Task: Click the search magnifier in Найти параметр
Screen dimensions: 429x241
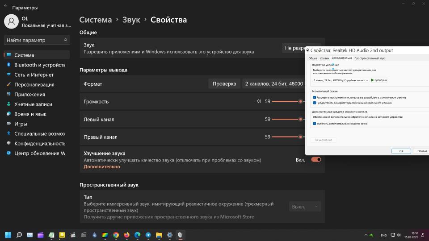Action: click(66, 40)
